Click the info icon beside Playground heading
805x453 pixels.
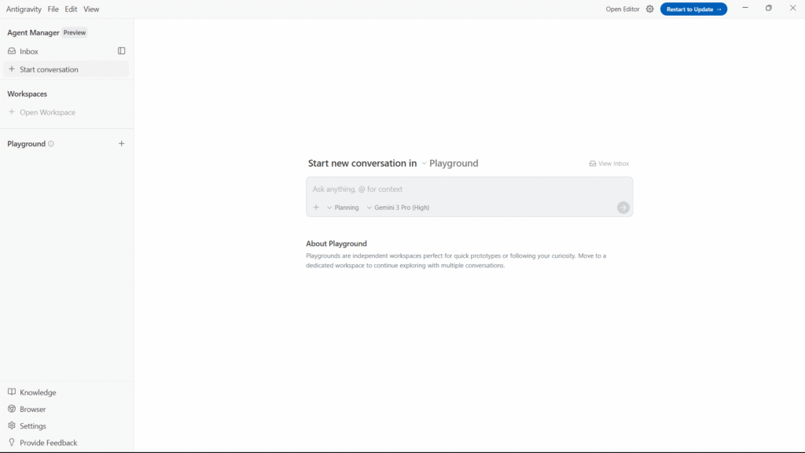[51, 144]
